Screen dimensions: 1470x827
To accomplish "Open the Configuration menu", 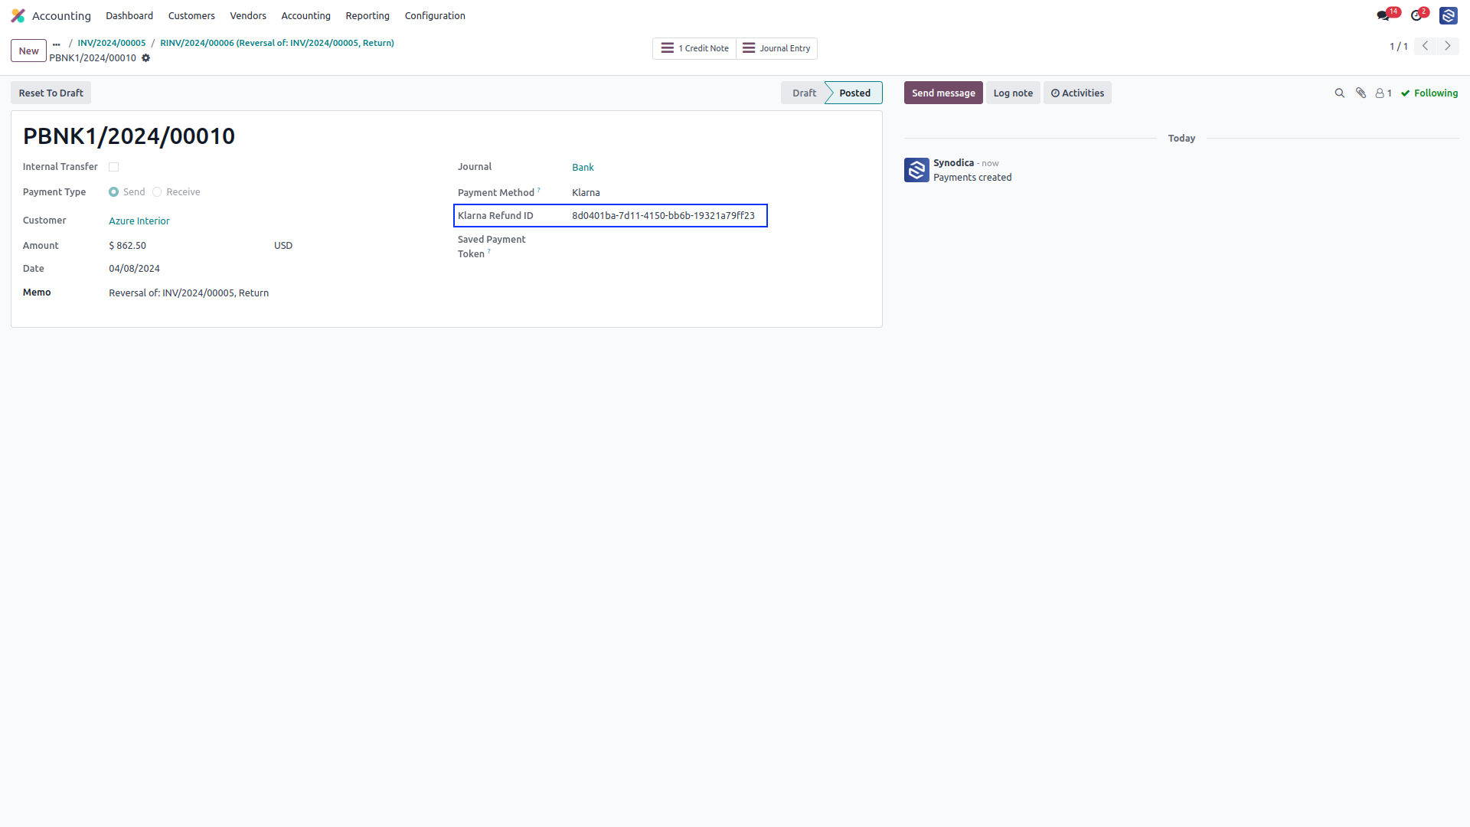I will click(x=435, y=15).
